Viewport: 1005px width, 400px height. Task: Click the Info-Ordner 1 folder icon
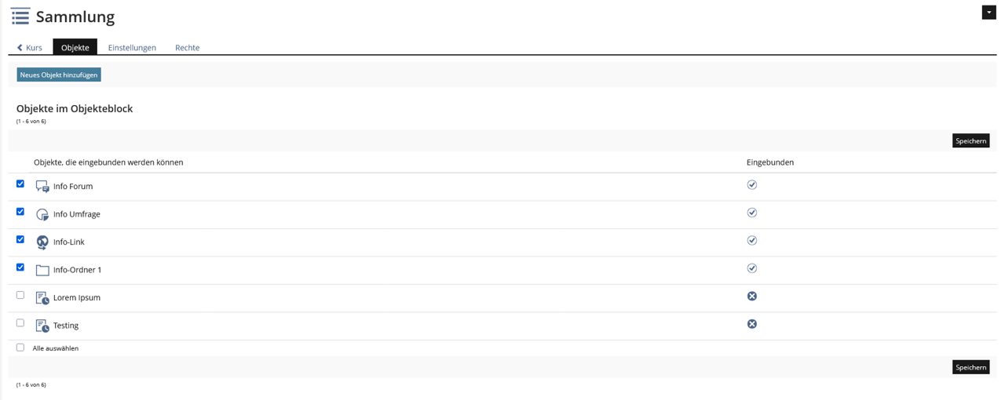[42, 270]
